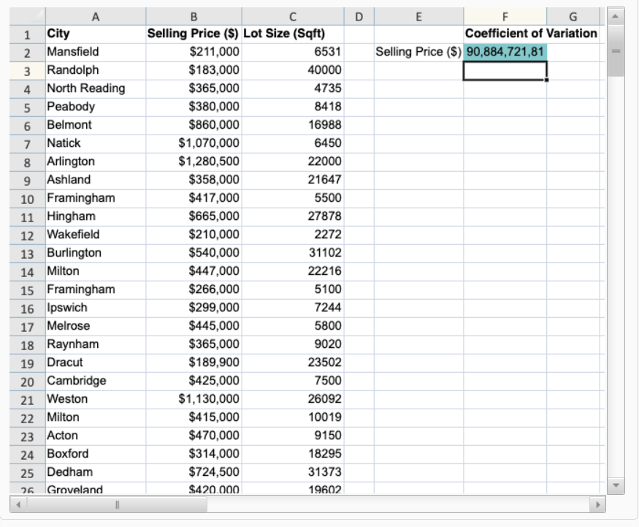This screenshot has width=639, height=527.
Task: Click the 'Selling Price ($)' header in column B
Action: pos(194,34)
